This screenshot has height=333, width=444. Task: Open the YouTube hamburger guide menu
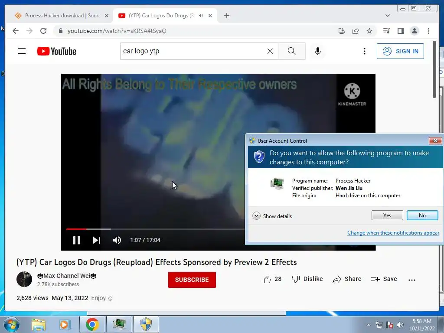pos(22,51)
